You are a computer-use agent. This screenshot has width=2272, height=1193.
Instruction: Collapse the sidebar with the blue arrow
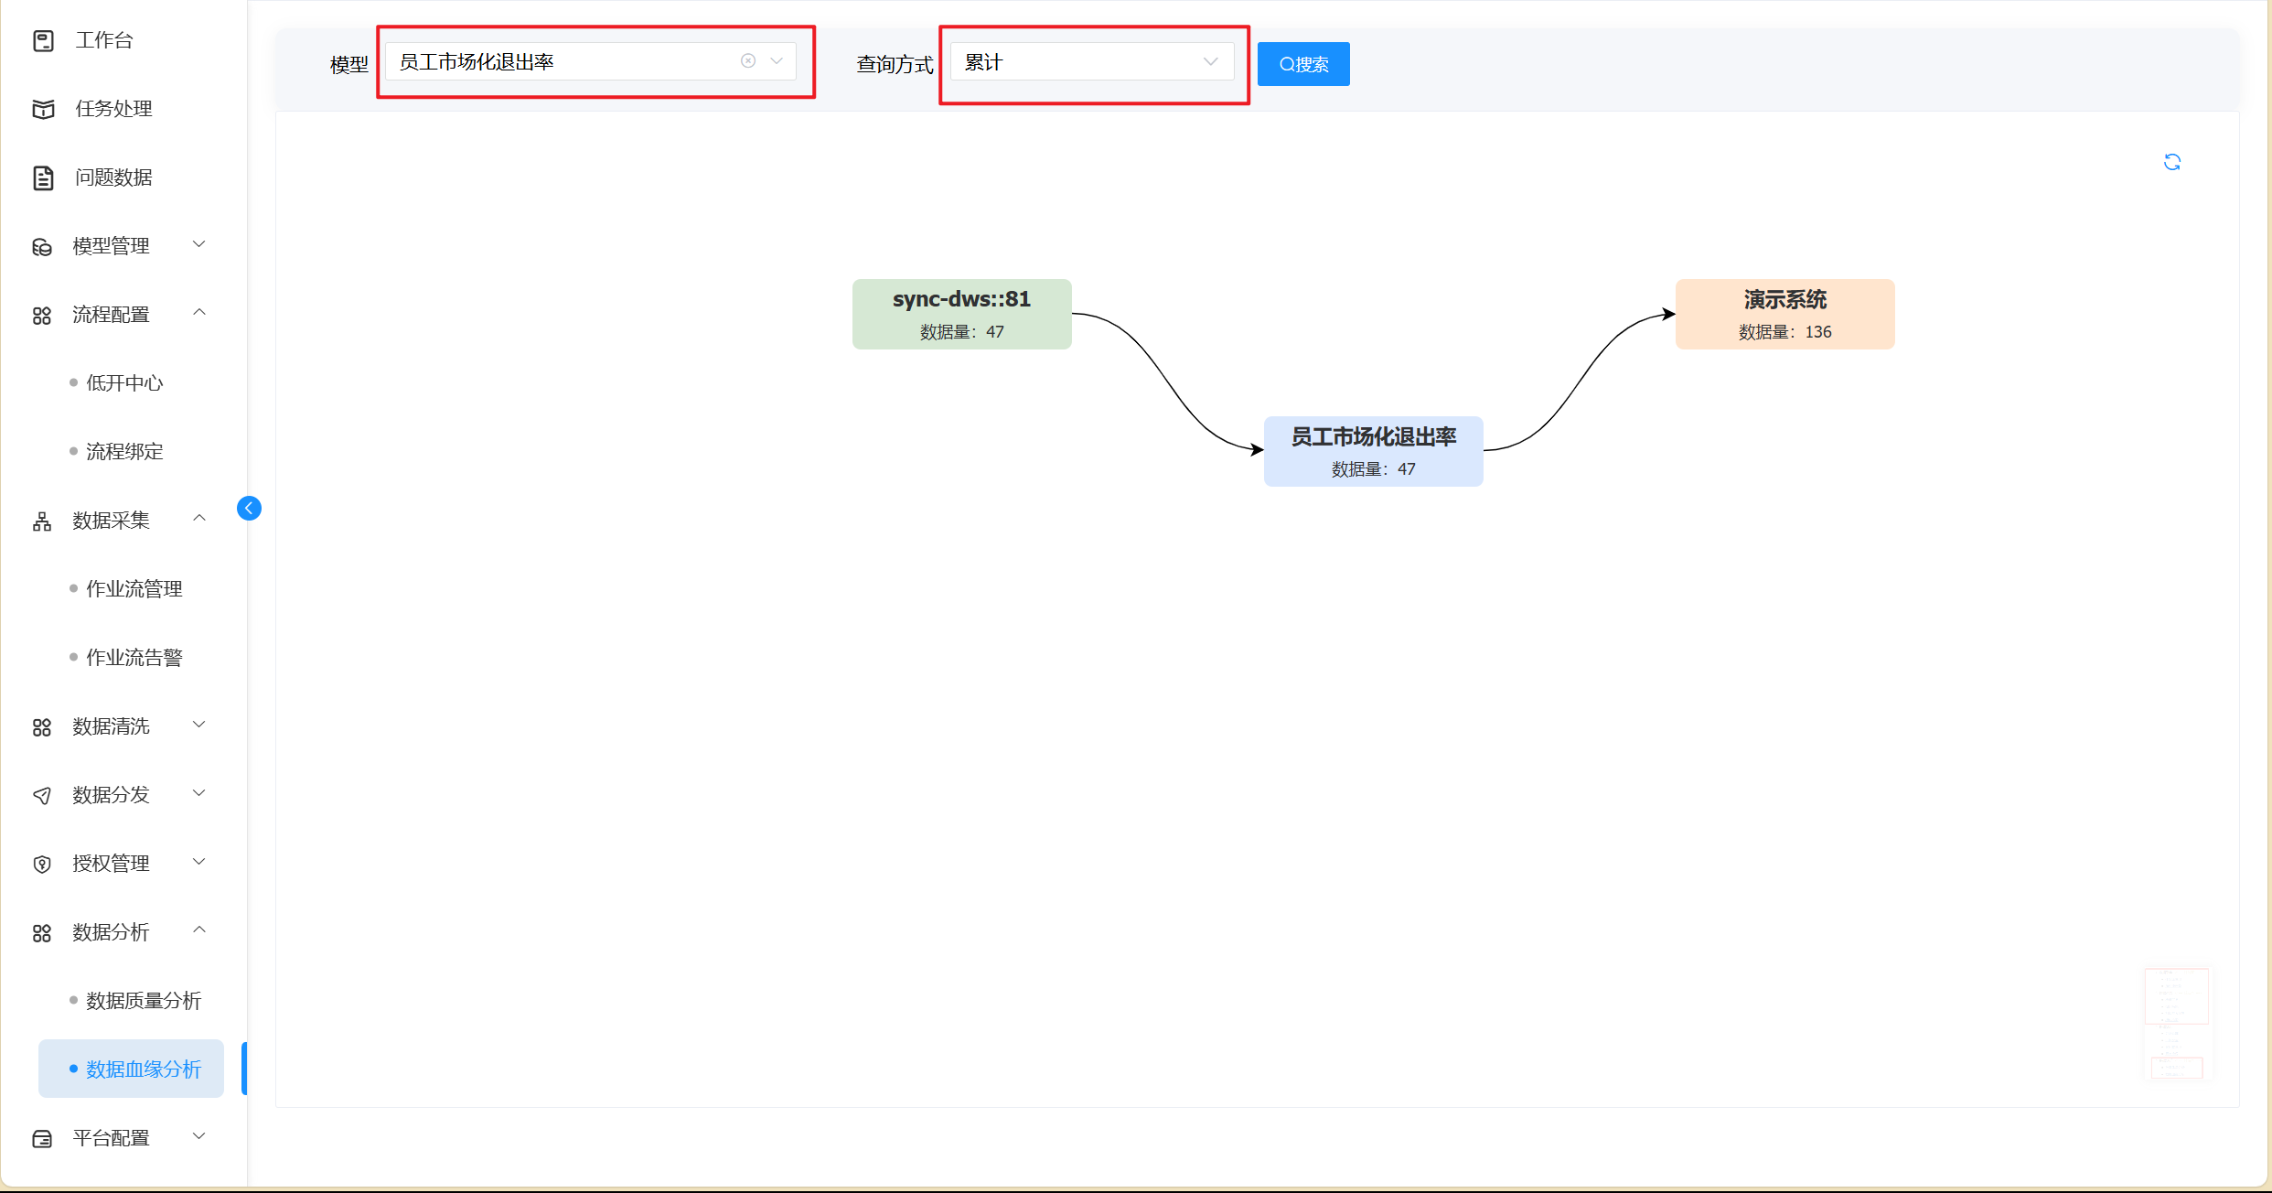(x=249, y=508)
